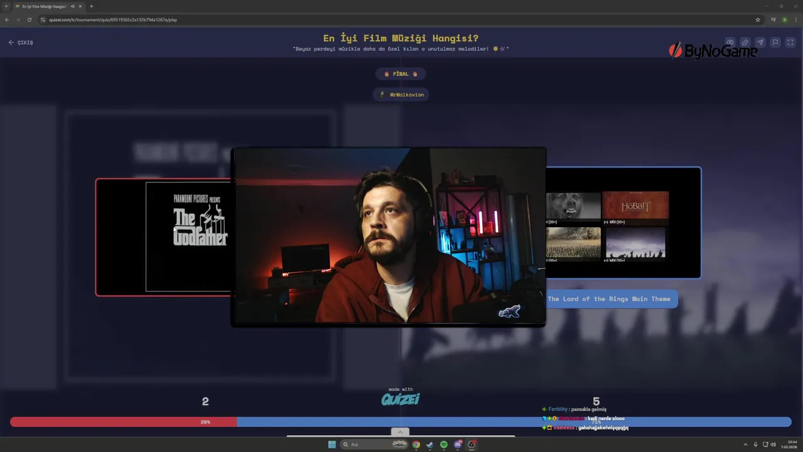
Task: Click the microphone icon in system tray
Action: (x=755, y=444)
